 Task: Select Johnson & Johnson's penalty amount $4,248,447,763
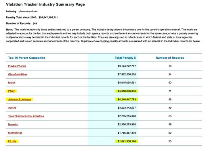tap(127, 99)
